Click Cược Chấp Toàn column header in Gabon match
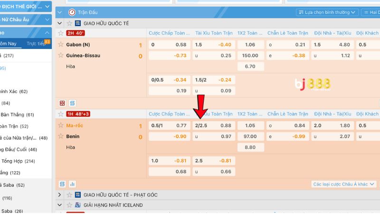 point(169,33)
